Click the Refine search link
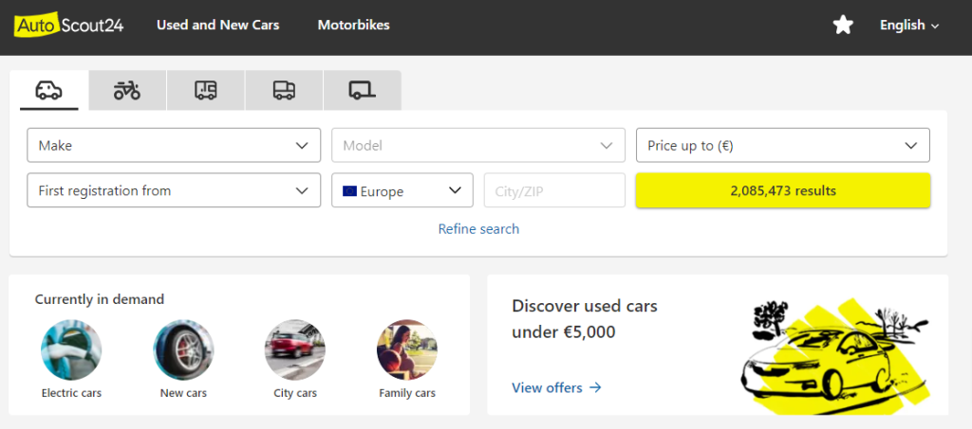 (478, 229)
